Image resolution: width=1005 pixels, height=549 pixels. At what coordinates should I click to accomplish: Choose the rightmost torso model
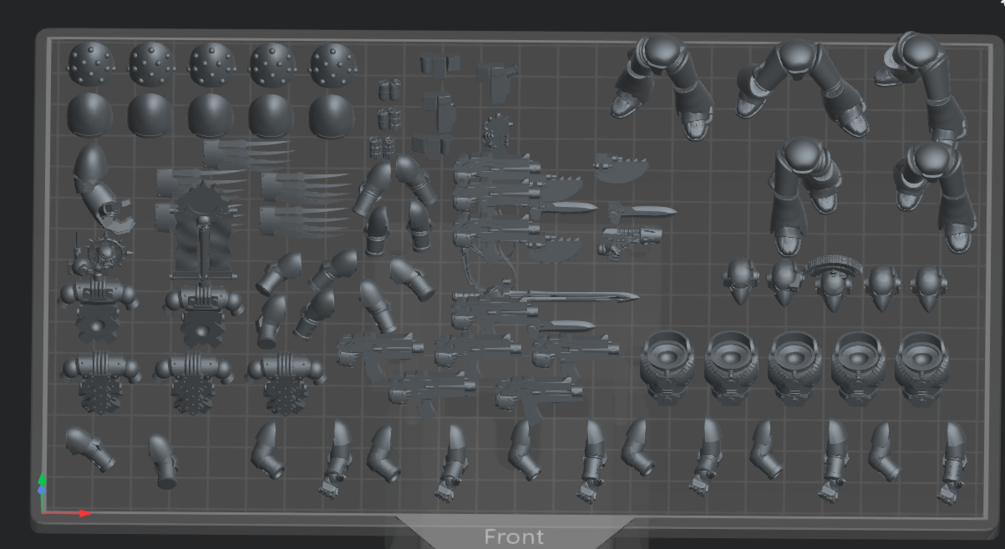pos(925,367)
